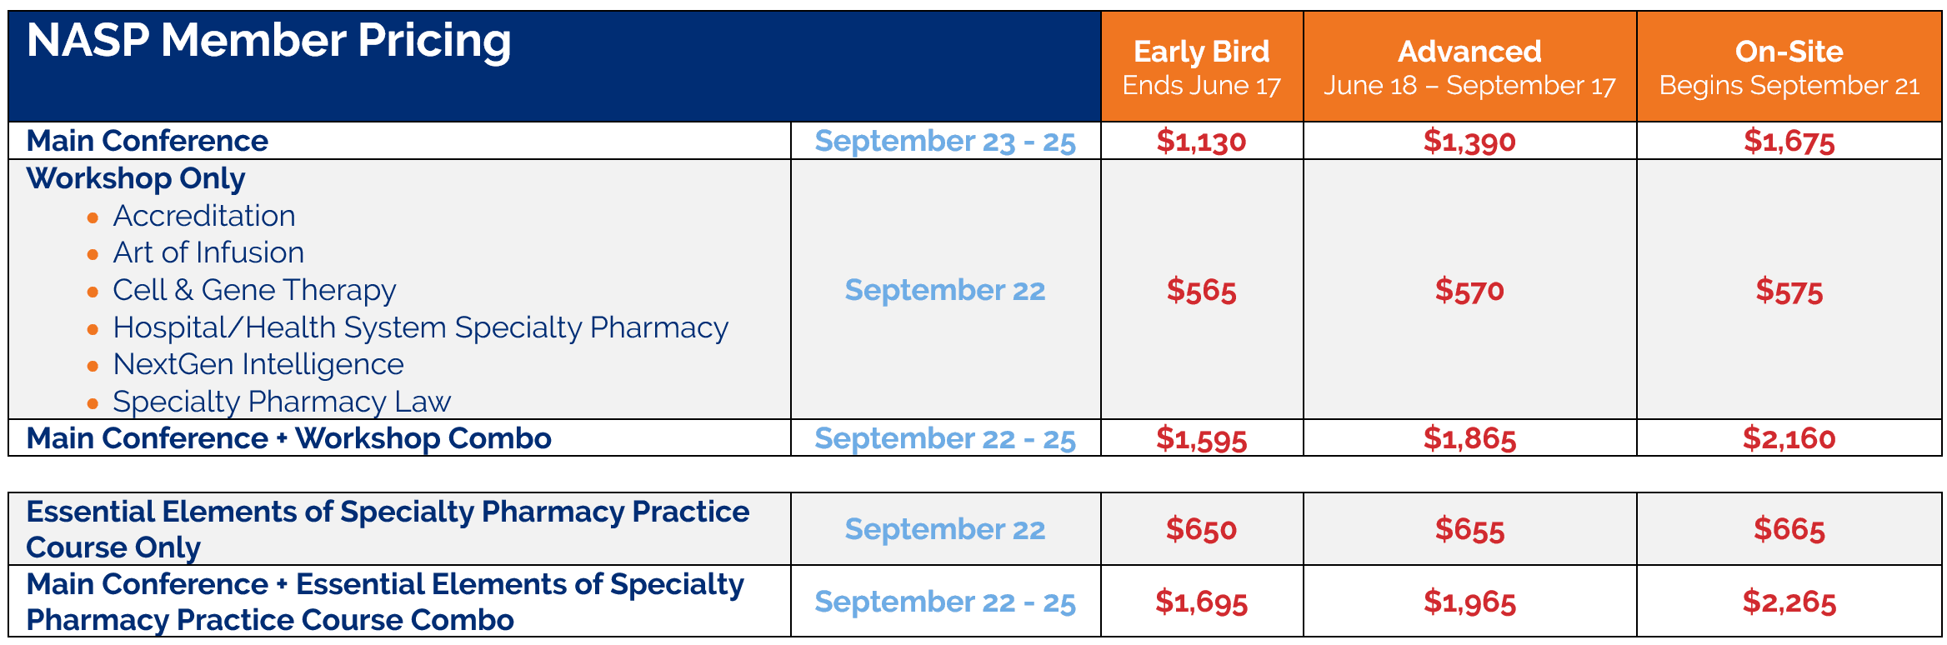1947x645 pixels.
Task: Click the Essential Elements Course Only label
Action: 388,529
